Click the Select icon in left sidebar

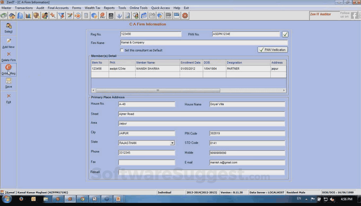9,26
